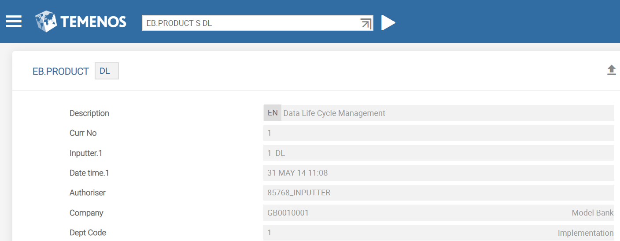Click the Implementation enrichment text
This screenshot has width=620, height=241.
point(585,233)
